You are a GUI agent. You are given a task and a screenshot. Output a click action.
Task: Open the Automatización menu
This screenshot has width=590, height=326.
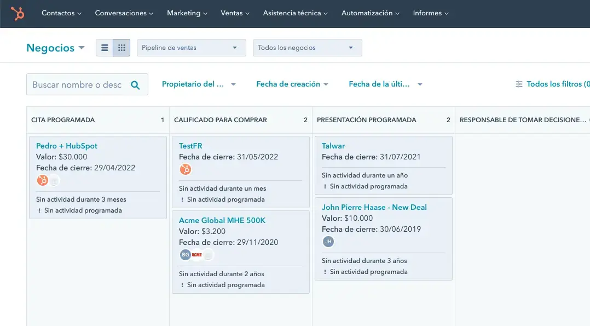(370, 13)
